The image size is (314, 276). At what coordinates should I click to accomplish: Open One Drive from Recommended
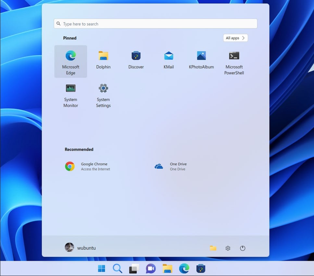click(170, 167)
